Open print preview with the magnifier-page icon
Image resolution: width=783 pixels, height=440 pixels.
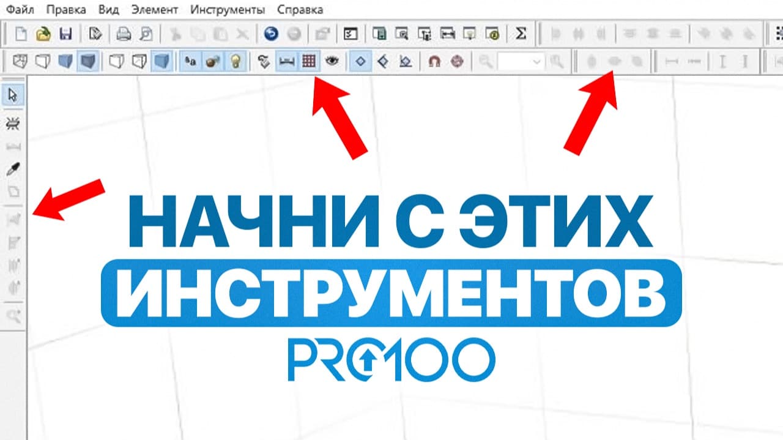pos(146,34)
